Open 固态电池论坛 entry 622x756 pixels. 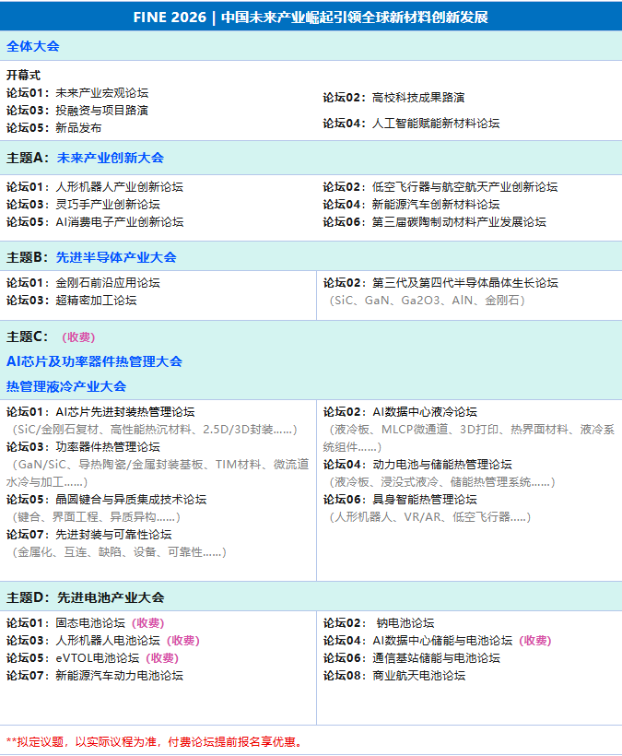[89, 623]
